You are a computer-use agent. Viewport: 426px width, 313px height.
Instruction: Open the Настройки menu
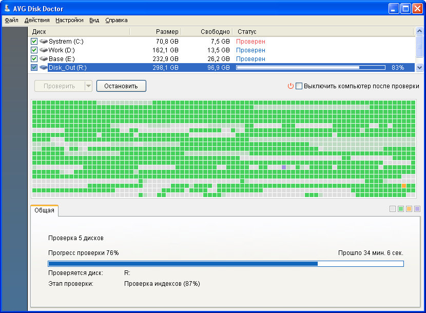(x=69, y=20)
